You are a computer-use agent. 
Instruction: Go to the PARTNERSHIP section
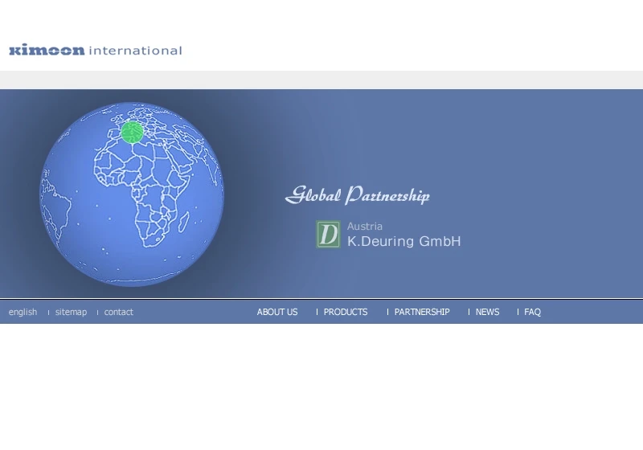point(422,312)
